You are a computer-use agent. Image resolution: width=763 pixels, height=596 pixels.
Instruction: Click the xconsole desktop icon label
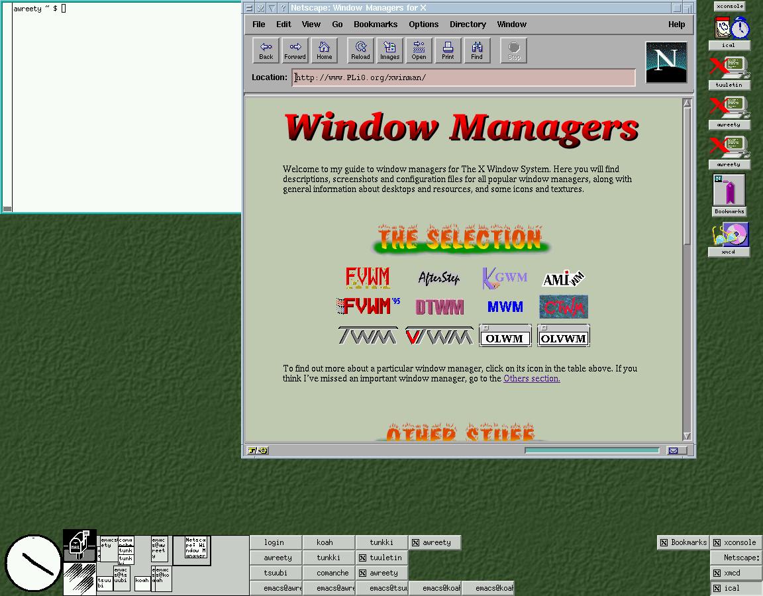[x=729, y=7]
